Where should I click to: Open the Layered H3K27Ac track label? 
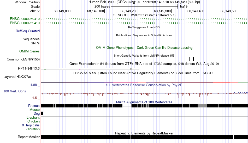17,77
